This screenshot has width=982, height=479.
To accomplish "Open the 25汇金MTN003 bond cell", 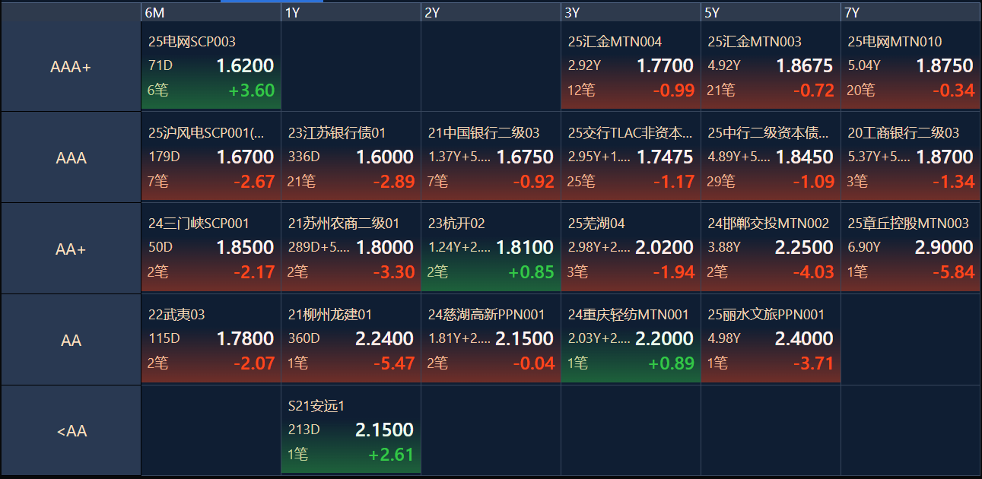I will point(771,65).
